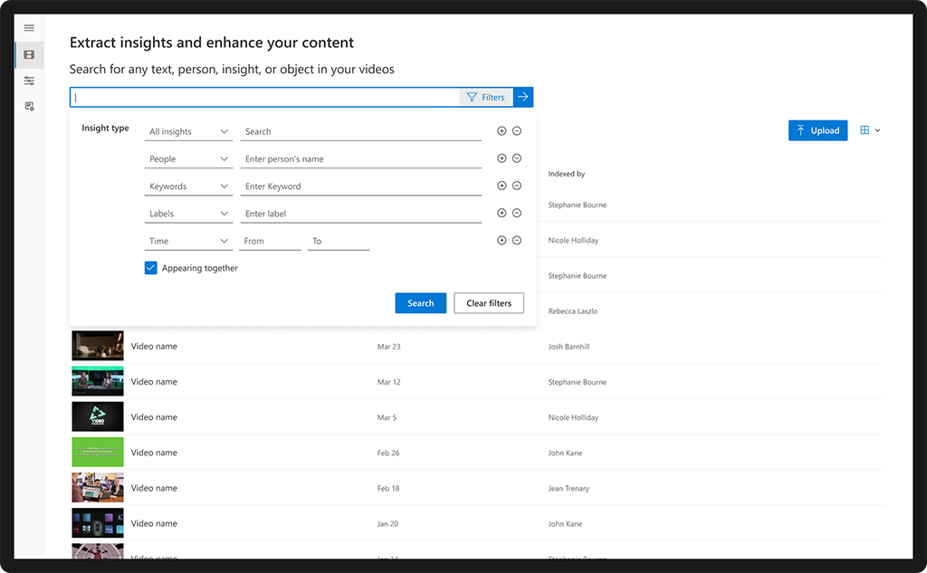Switch layout with the grid view icon

pyautogui.click(x=864, y=130)
